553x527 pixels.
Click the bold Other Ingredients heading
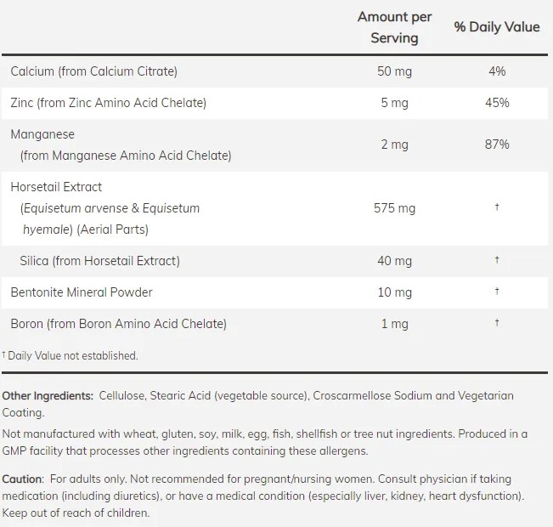pos(48,396)
